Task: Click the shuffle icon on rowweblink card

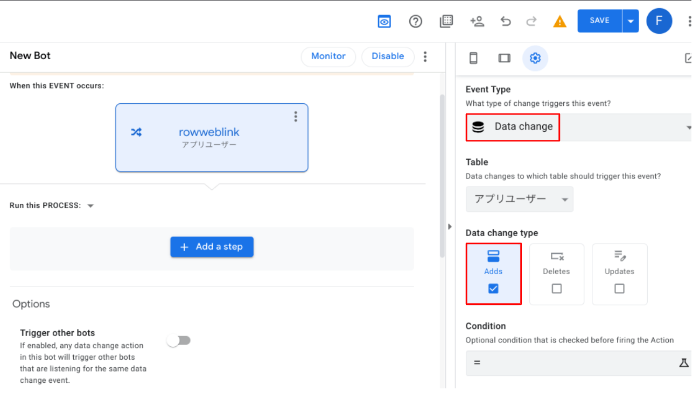Action: coord(136,132)
